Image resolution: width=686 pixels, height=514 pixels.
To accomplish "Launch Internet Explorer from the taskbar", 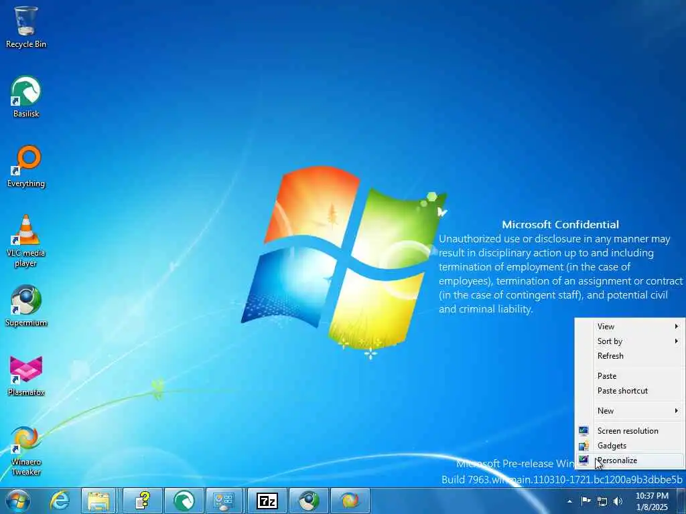I will 60,501.
